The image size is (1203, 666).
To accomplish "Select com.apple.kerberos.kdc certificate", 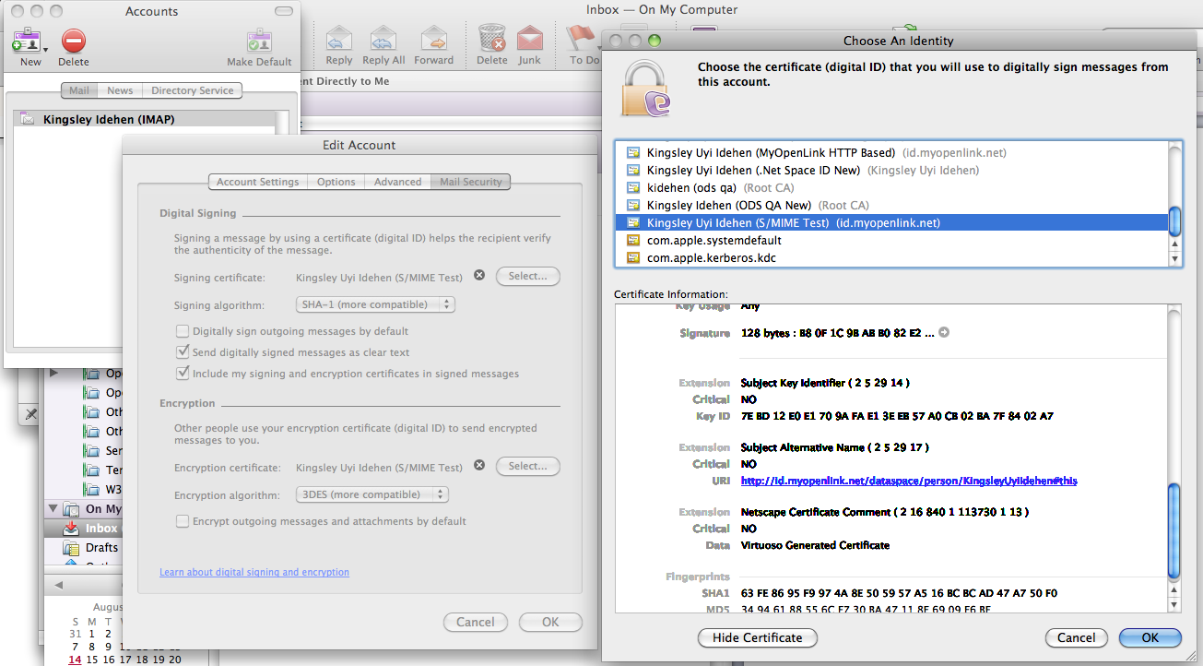I will pos(891,257).
